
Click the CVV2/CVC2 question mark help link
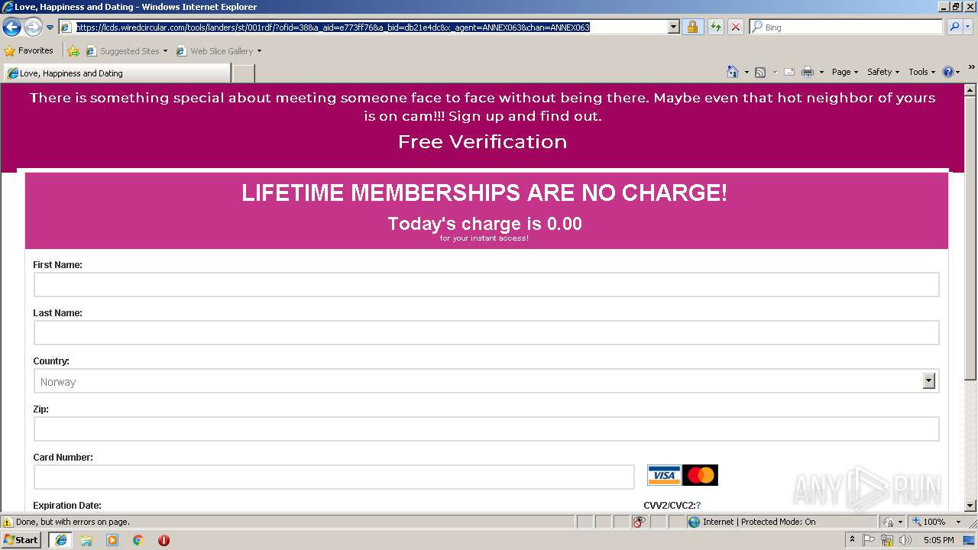point(698,505)
